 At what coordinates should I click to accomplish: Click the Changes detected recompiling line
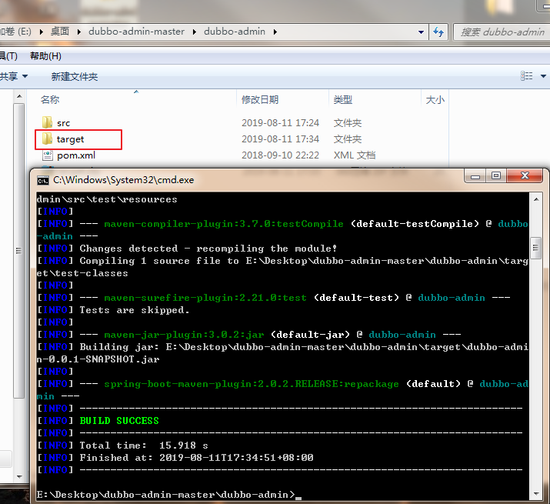pyautogui.click(x=208, y=249)
